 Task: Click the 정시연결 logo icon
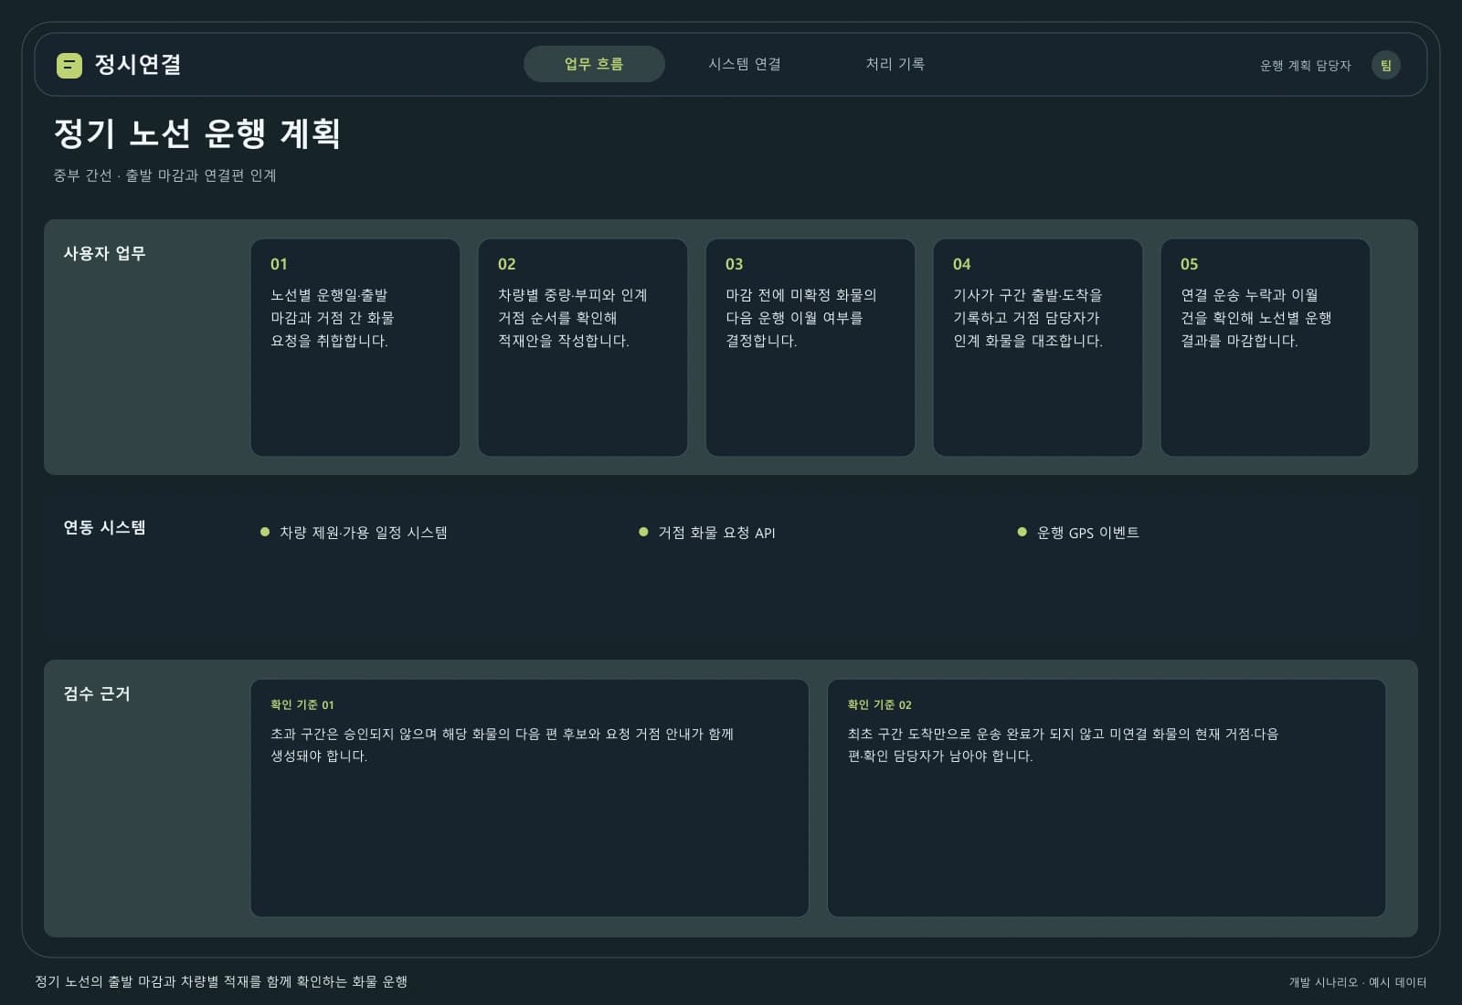click(69, 65)
